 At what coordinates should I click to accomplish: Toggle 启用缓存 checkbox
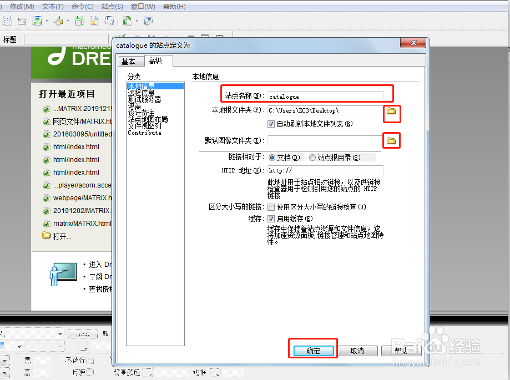point(271,219)
